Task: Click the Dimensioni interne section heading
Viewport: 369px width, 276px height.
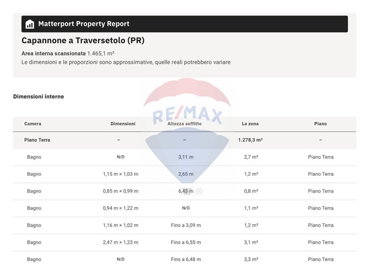Action: [38, 97]
